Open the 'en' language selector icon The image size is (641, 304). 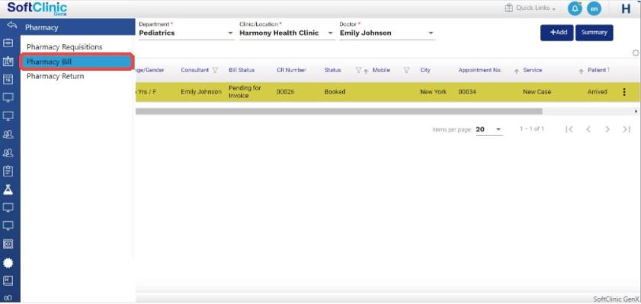[595, 8]
